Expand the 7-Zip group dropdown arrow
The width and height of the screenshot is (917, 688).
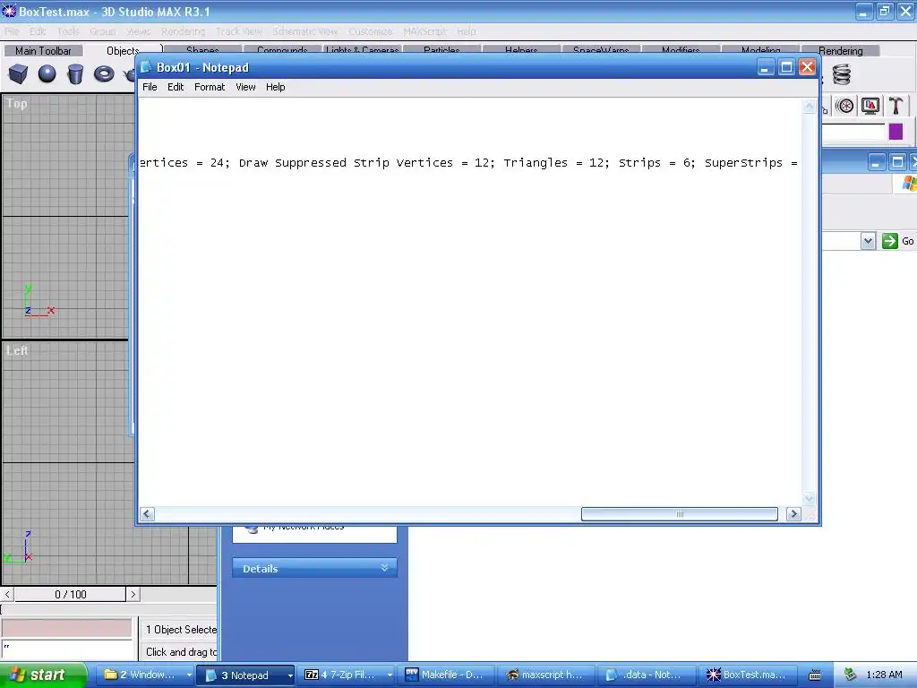390,675
